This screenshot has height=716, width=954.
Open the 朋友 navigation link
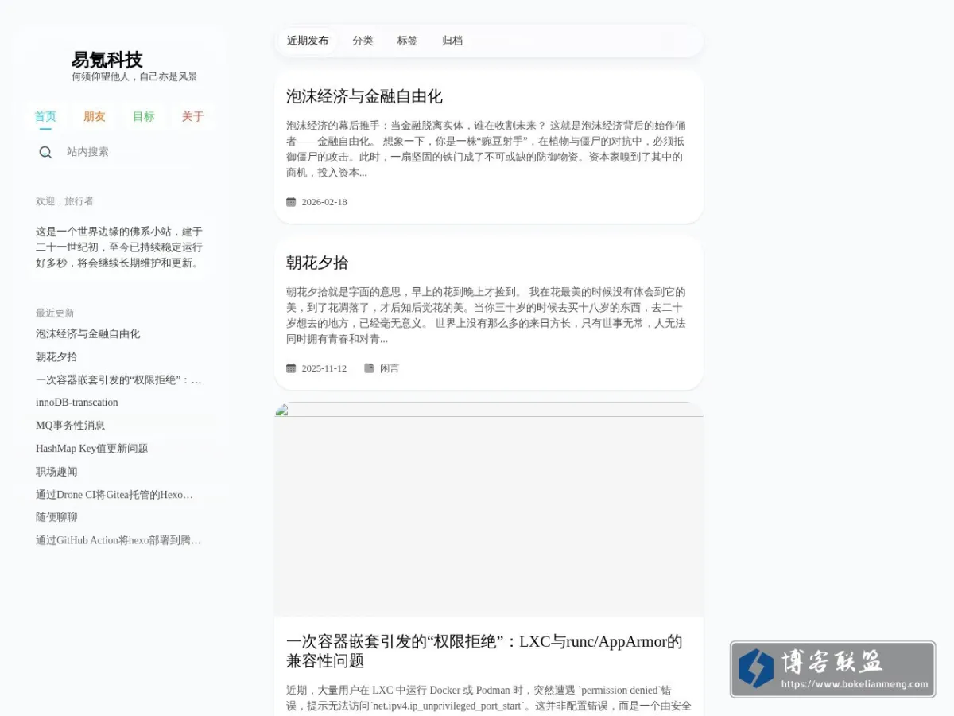point(95,116)
